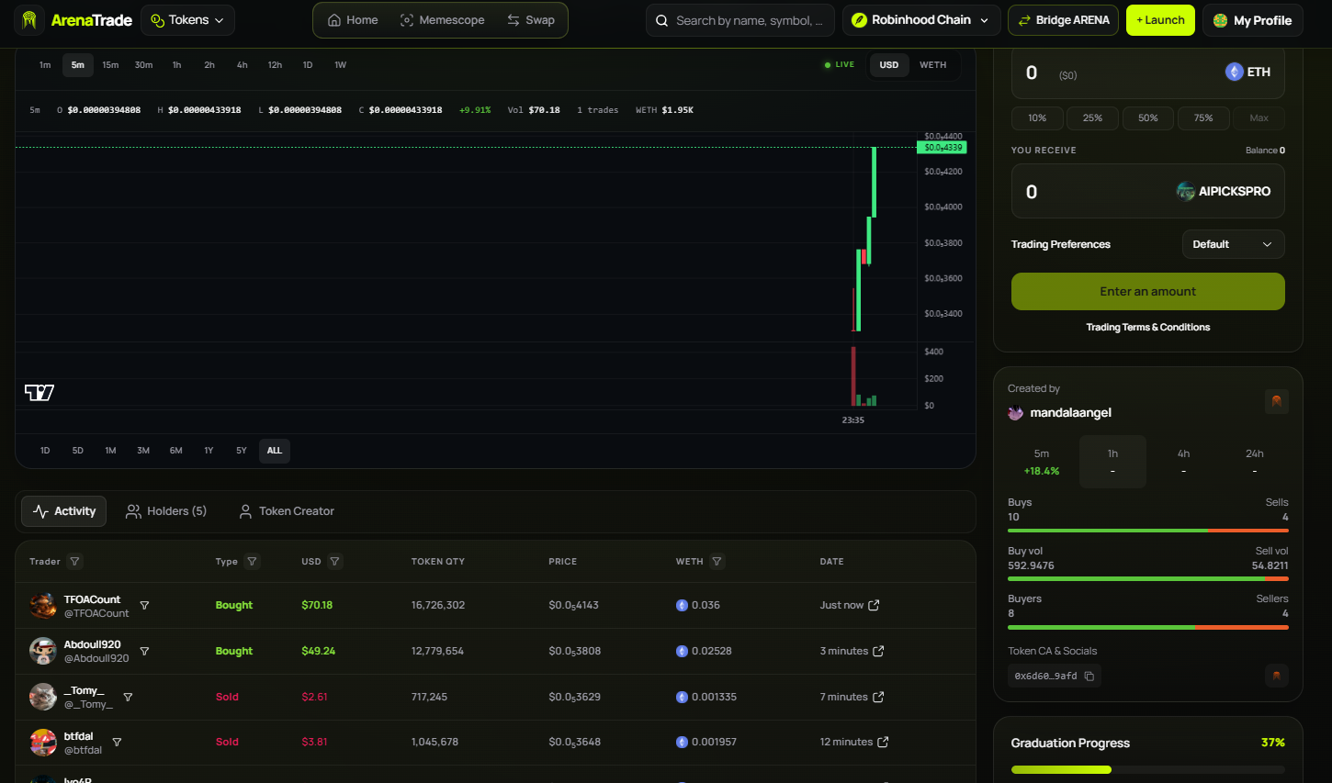Click the Type column filter icon
Screen dimensions: 1332x783
pos(252,561)
